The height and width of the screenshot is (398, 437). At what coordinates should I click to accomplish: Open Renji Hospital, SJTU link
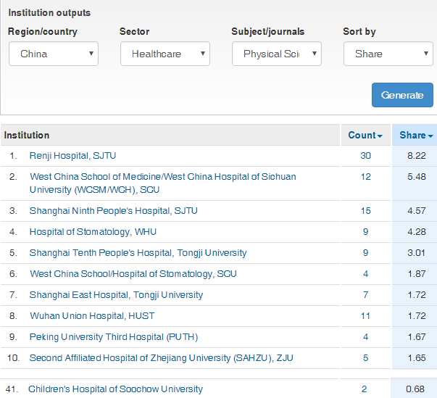pyautogui.click(x=72, y=156)
